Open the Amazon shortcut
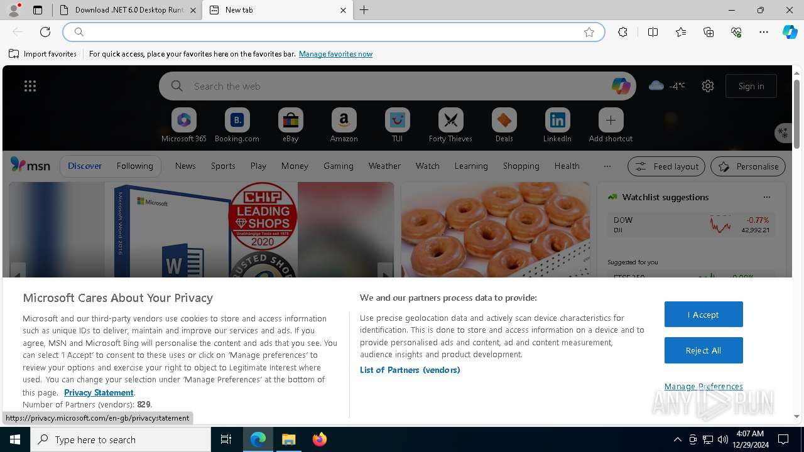 click(344, 125)
